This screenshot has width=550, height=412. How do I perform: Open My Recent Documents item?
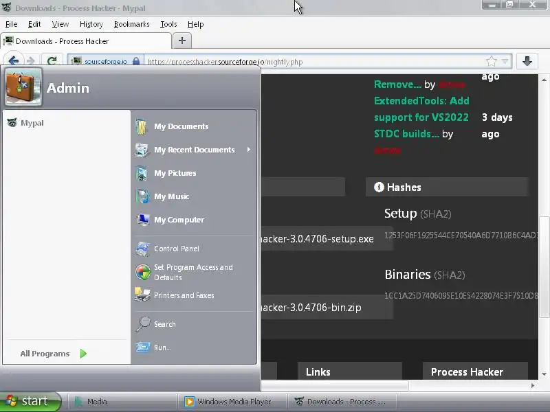[x=195, y=150]
